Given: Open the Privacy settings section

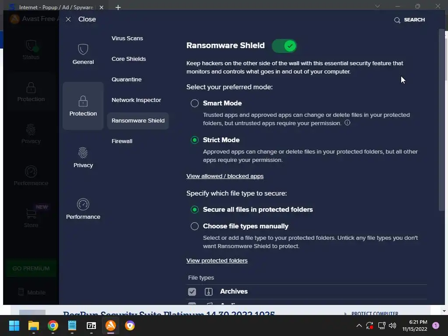Looking at the screenshot, I should [x=83, y=157].
